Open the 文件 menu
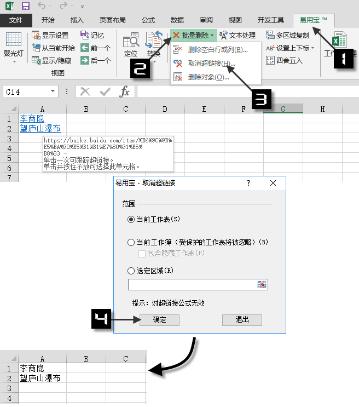Image resolution: width=359 pixels, height=407 pixels. pos(16,20)
